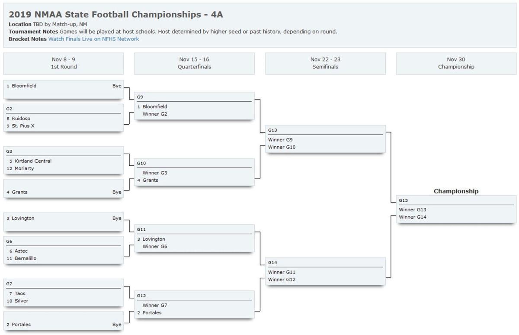Click Silver in game G7
This screenshot has height=335, width=519.
tap(22, 301)
